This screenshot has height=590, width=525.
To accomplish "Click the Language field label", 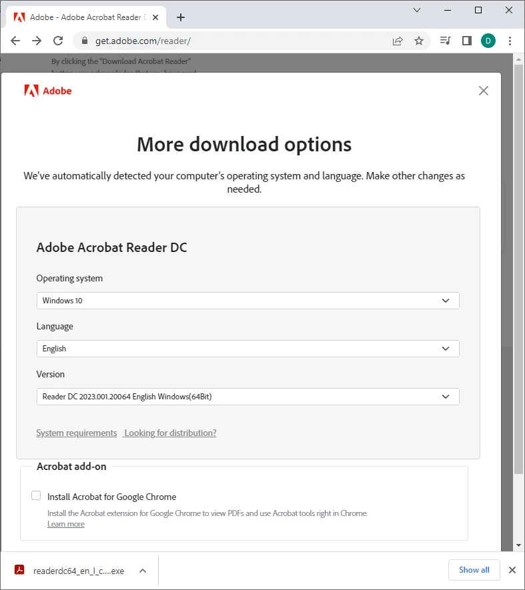I will [x=55, y=326].
